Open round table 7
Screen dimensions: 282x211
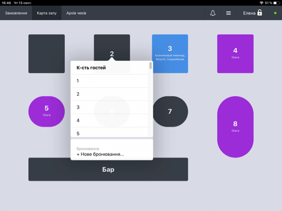(170, 111)
